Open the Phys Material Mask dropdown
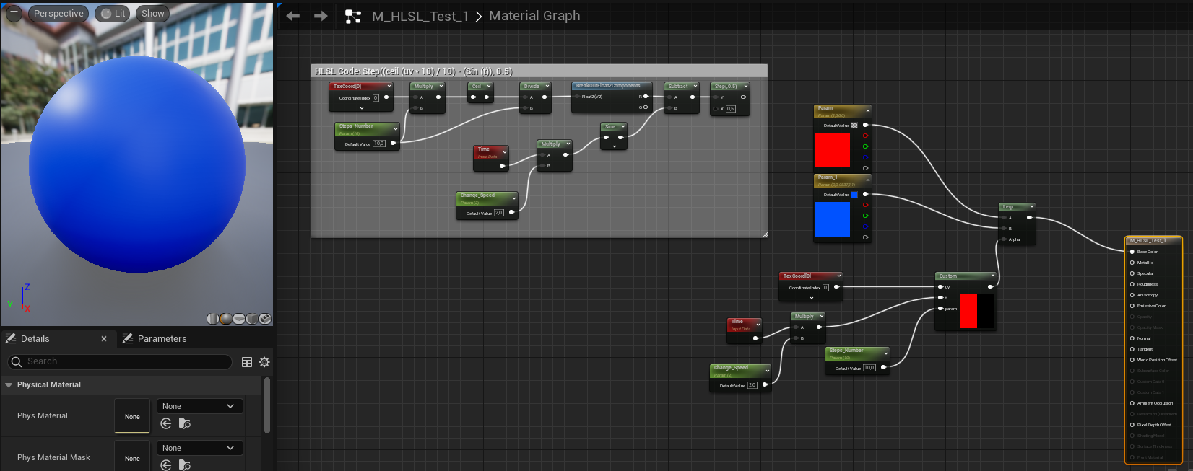The image size is (1193, 471). pyautogui.click(x=199, y=448)
